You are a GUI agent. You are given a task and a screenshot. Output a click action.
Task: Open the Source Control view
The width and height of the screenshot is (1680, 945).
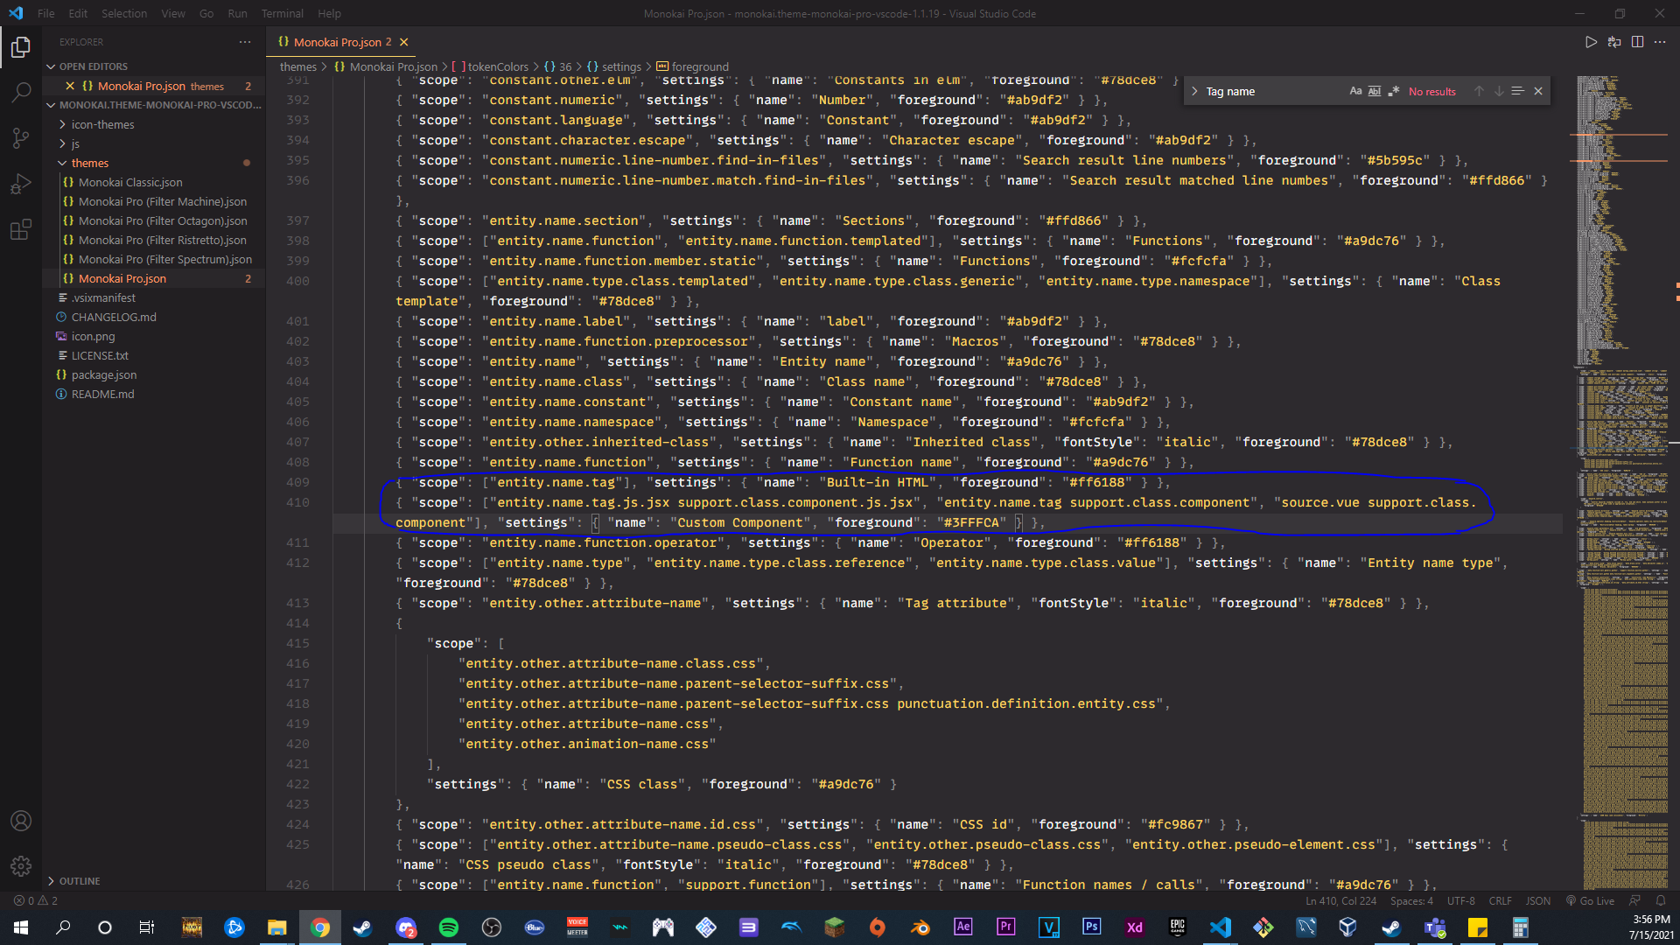(x=21, y=138)
